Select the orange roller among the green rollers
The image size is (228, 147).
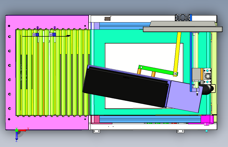44,78
